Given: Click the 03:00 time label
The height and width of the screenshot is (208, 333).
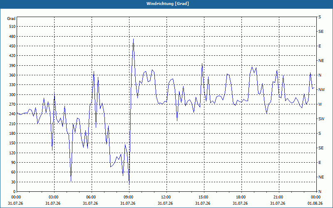Looking at the screenshot, I should click(x=53, y=197).
